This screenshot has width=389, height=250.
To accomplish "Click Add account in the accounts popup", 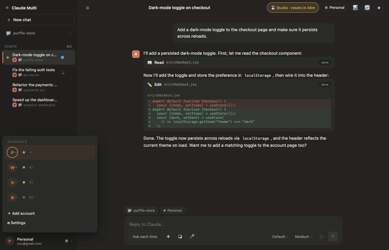I will pos(21,213).
